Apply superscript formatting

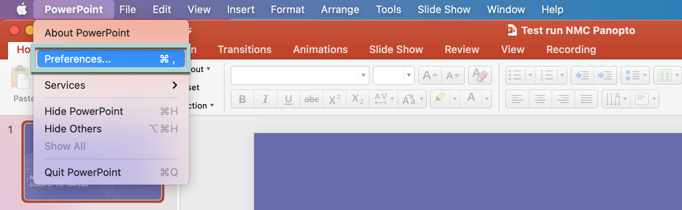(334, 99)
